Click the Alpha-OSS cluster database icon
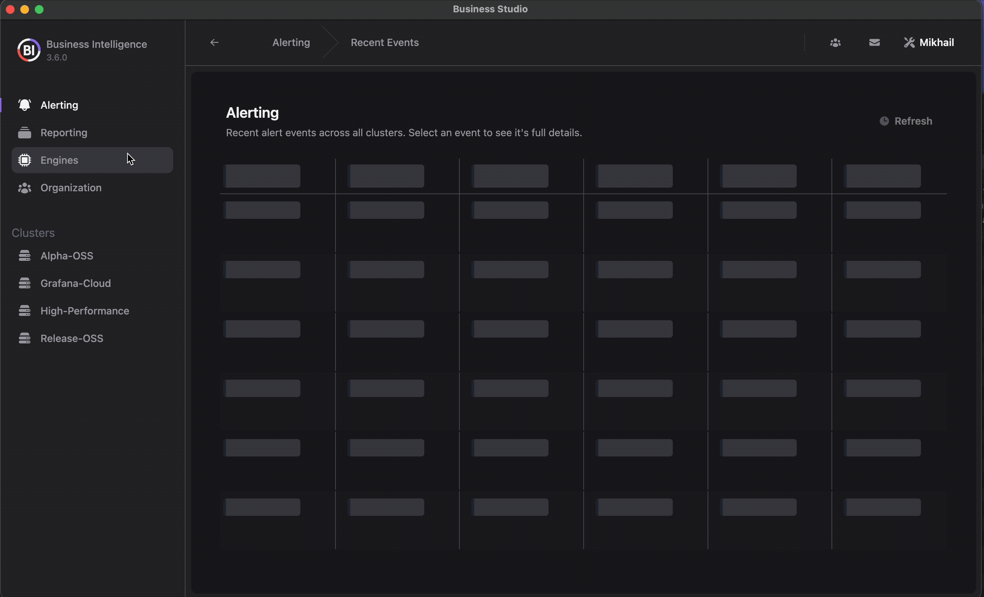 tap(24, 255)
